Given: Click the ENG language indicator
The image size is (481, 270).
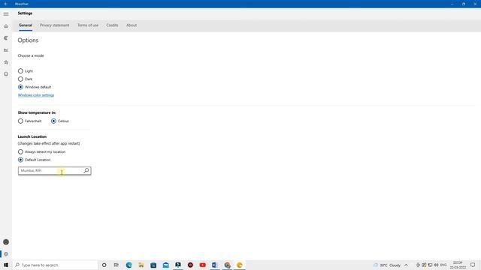Looking at the screenshot, I should [x=443, y=265].
